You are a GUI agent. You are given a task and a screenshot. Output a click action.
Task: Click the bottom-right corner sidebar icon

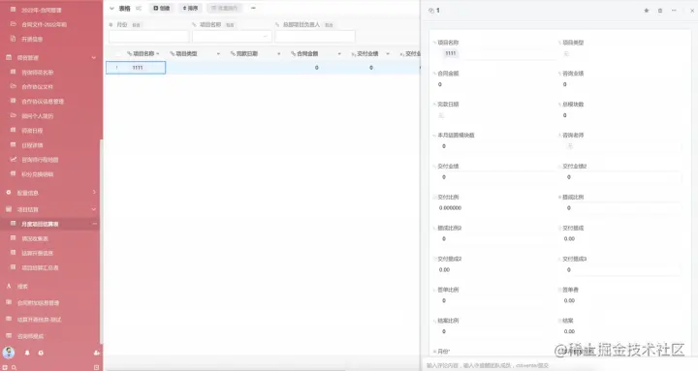pyautogui.click(x=97, y=367)
